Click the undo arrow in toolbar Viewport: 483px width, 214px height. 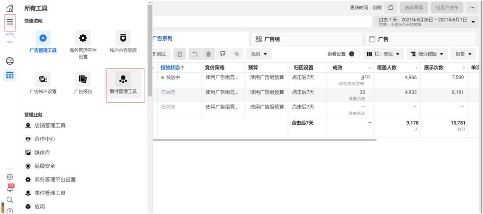tap(195, 54)
